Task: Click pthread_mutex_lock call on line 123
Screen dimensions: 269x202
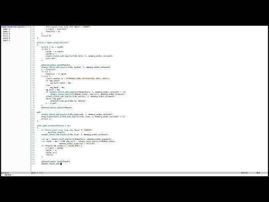Action: [56, 162]
